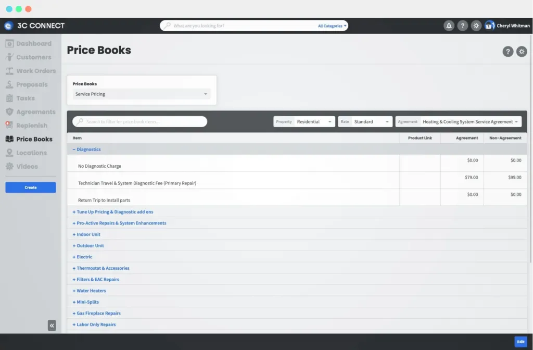Click the Work Orders sidebar icon

pyautogui.click(x=9, y=71)
